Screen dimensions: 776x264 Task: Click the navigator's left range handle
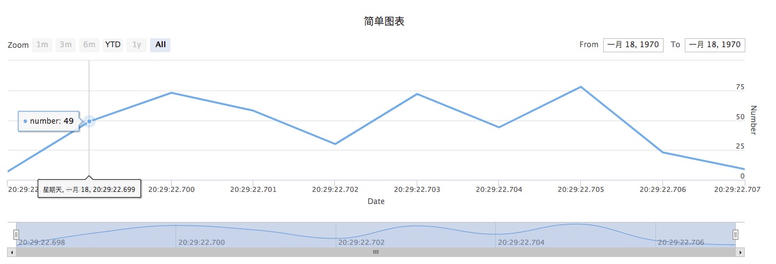click(17, 234)
